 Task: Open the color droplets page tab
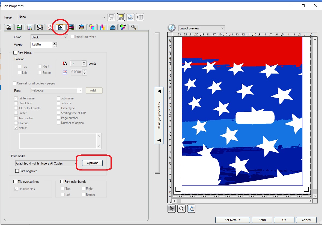tap(29, 27)
